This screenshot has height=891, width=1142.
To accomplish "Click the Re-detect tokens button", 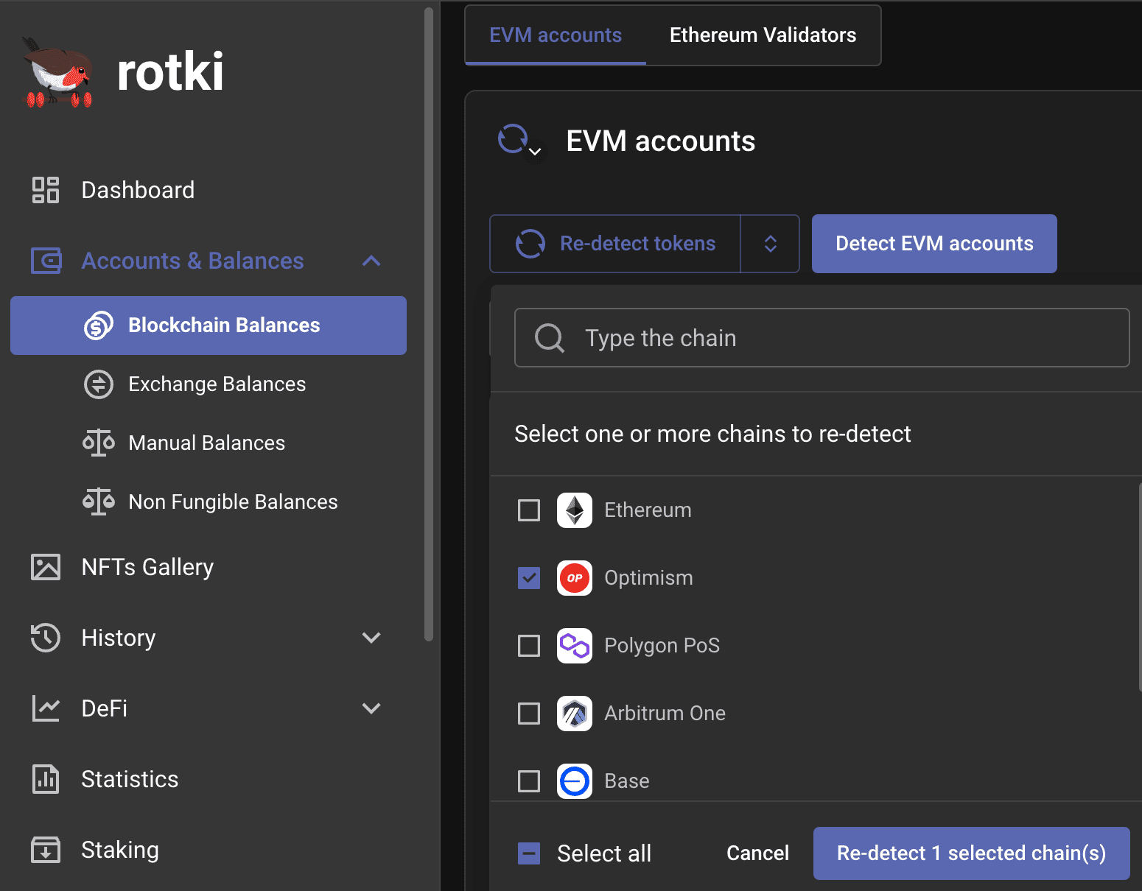I will [x=615, y=244].
